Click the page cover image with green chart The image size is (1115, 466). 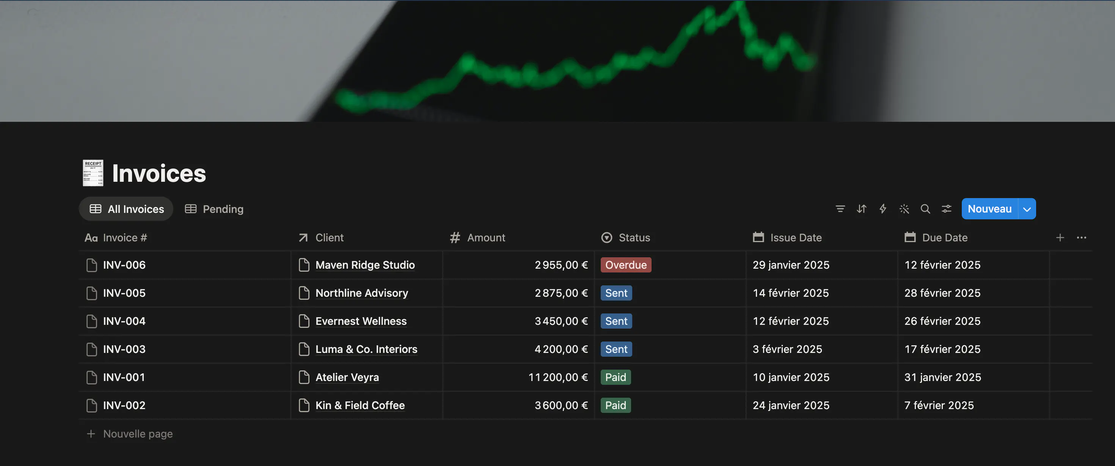pos(557,61)
